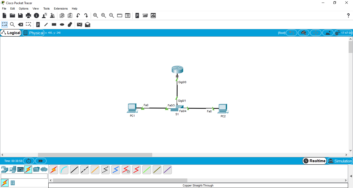Screen dimensions: 353x188
Task: Select Components category icon
Action: point(20,169)
